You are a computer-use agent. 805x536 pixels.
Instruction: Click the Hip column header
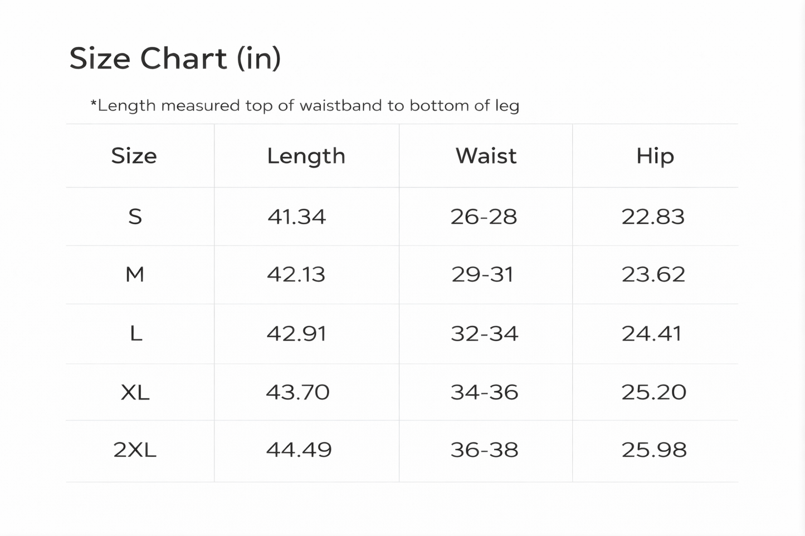[x=655, y=156]
